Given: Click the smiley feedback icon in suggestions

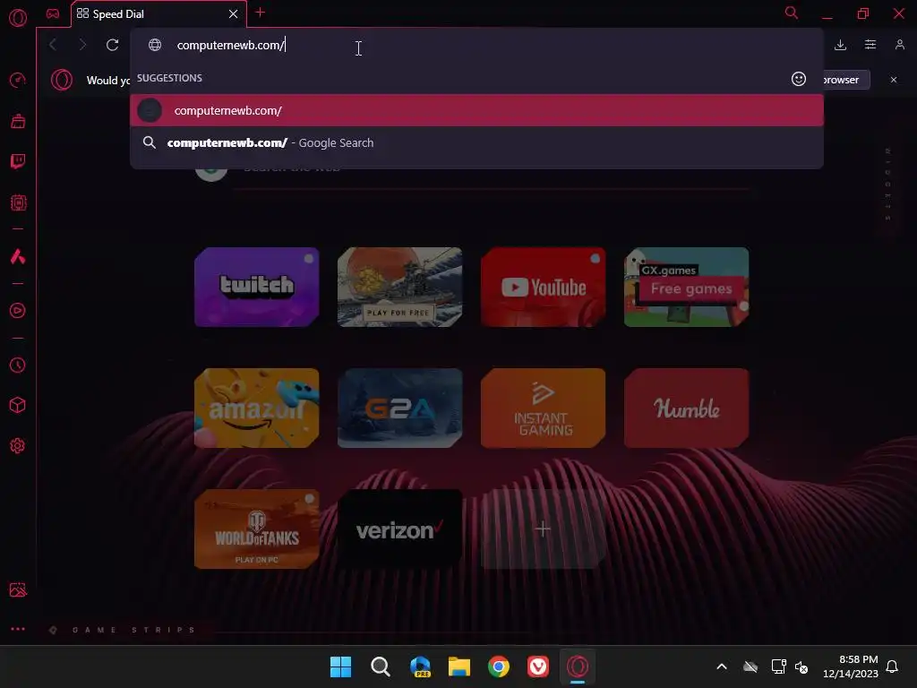Looking at the screenshot, I should point(799,79).
